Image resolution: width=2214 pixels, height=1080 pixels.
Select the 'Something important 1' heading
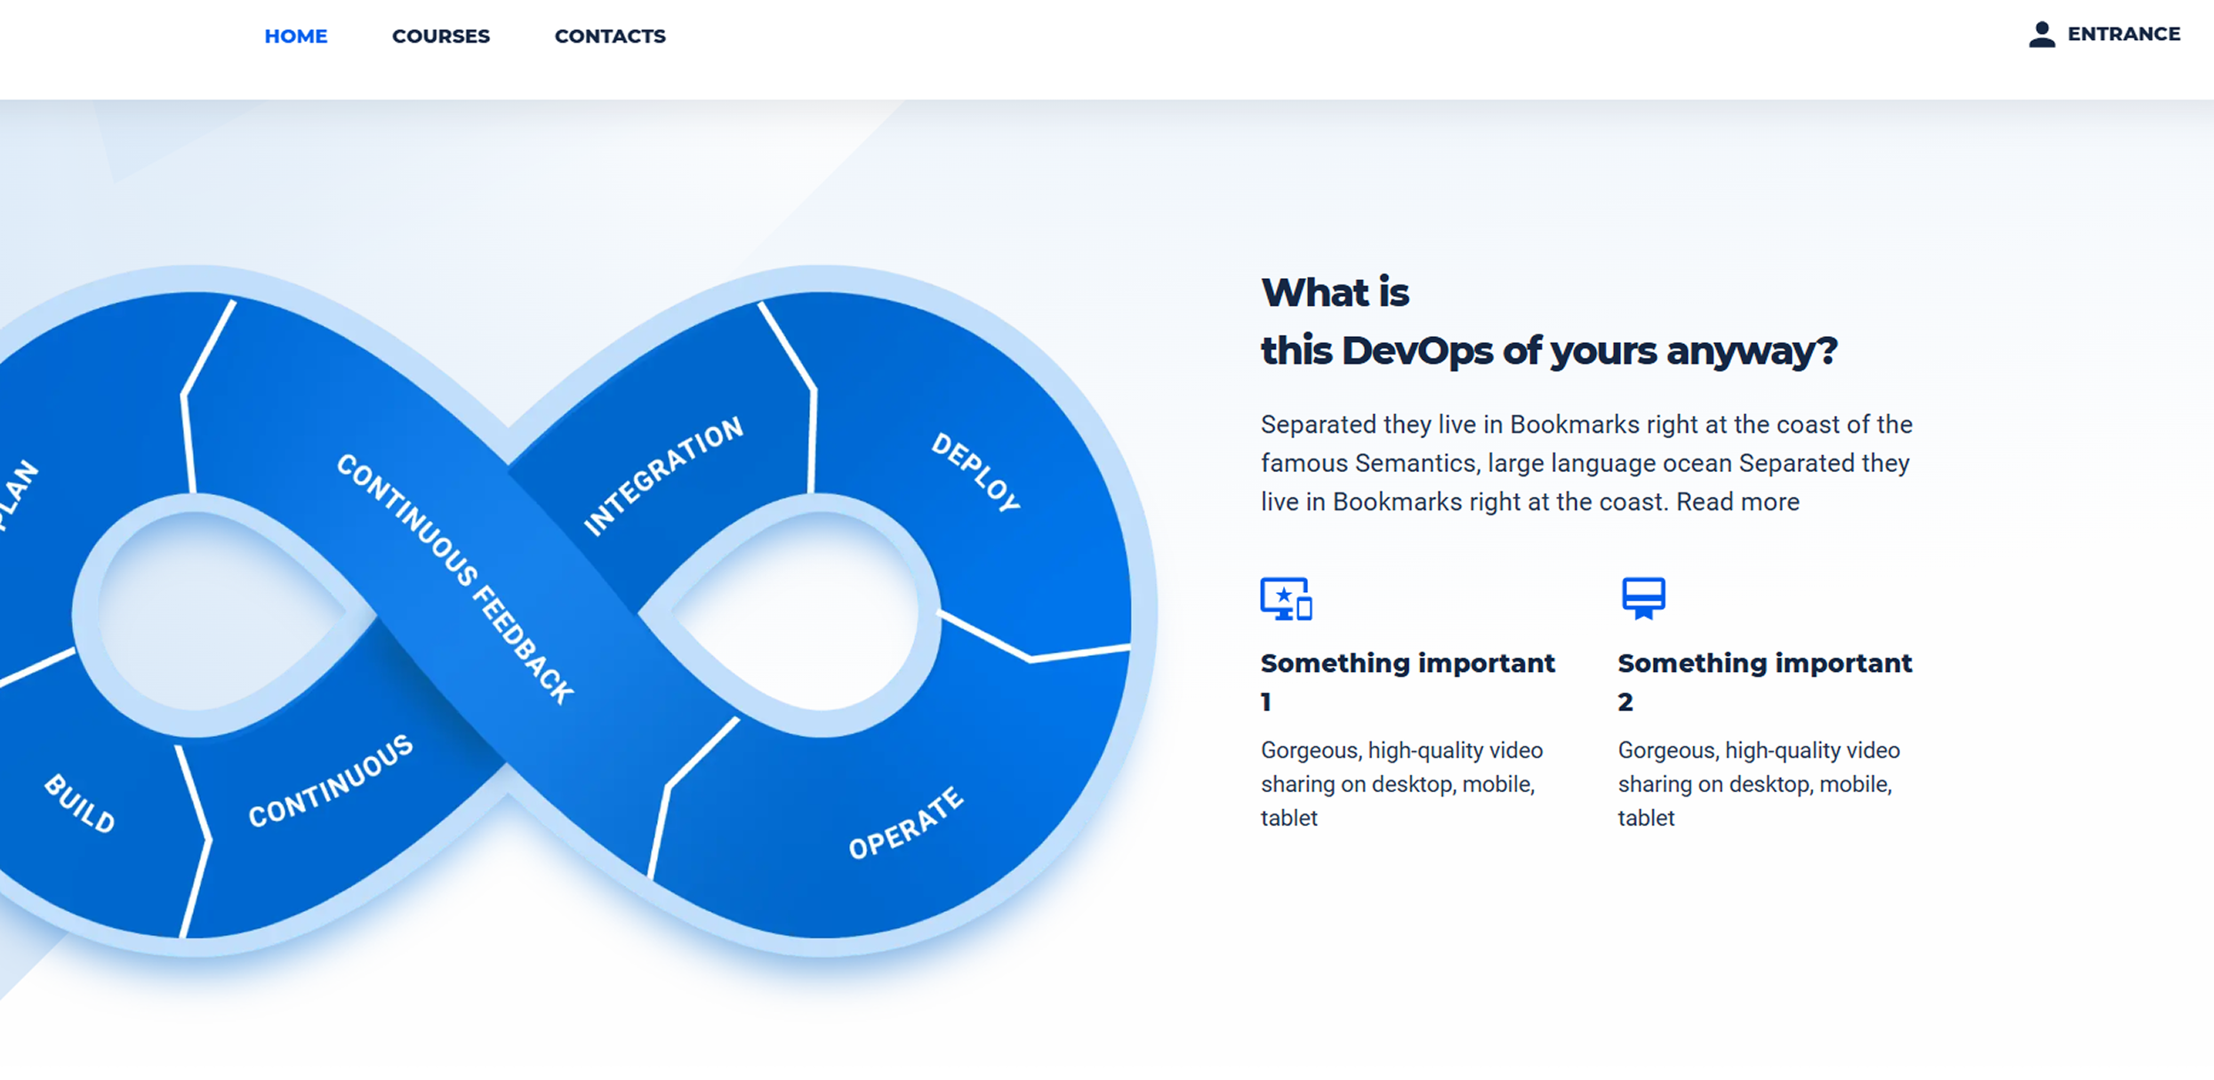tap(1408, 682)
